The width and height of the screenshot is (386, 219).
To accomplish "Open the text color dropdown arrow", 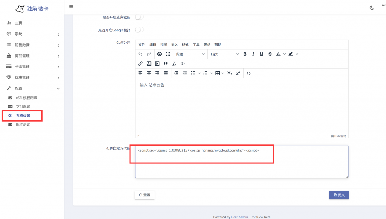I will click(284, 54).
